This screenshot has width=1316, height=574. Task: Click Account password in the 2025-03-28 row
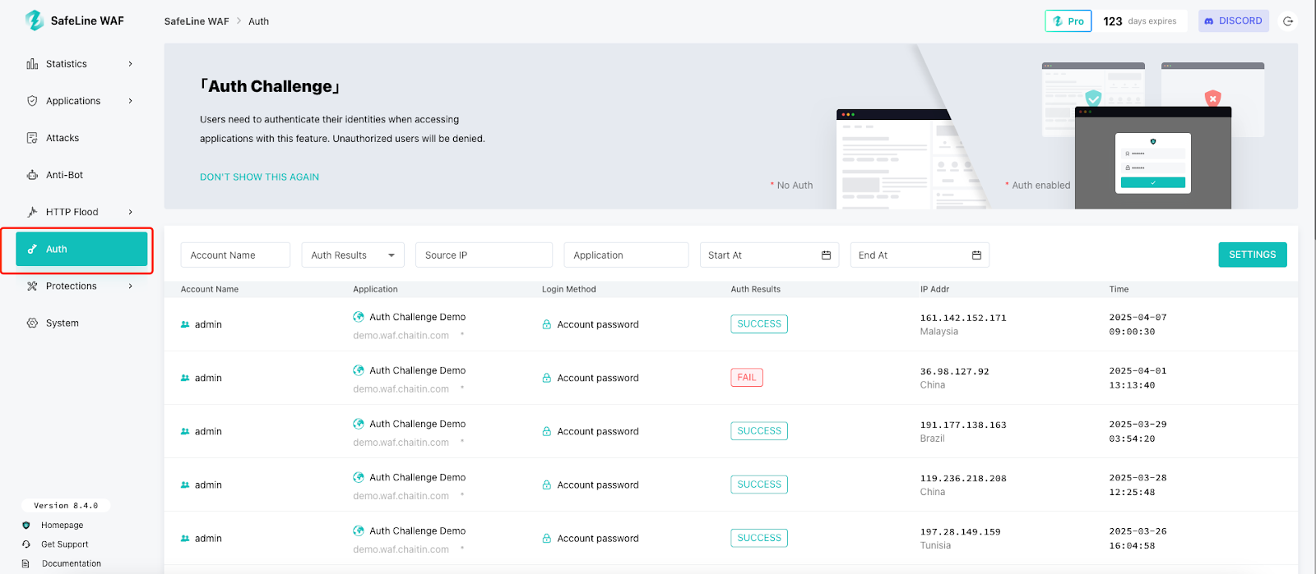598,485
